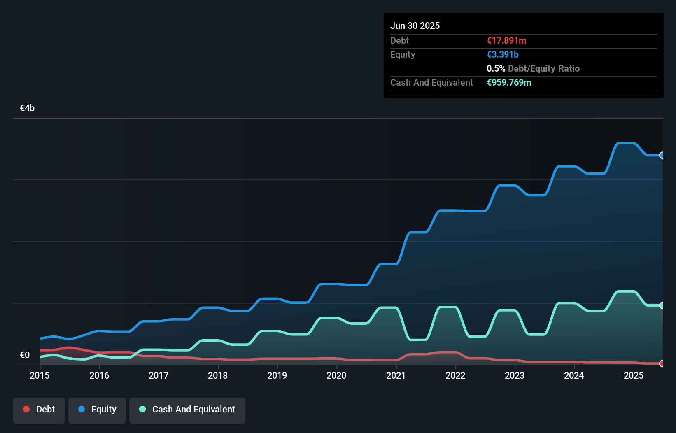The height and width of the screenshot is (433, 676).
Task: Select the 2020 axis label
Action: (336, 375)
